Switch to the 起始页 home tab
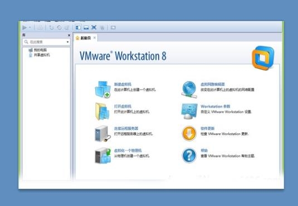298x206 pixels. pyautogui.click(x=86, y=38)
